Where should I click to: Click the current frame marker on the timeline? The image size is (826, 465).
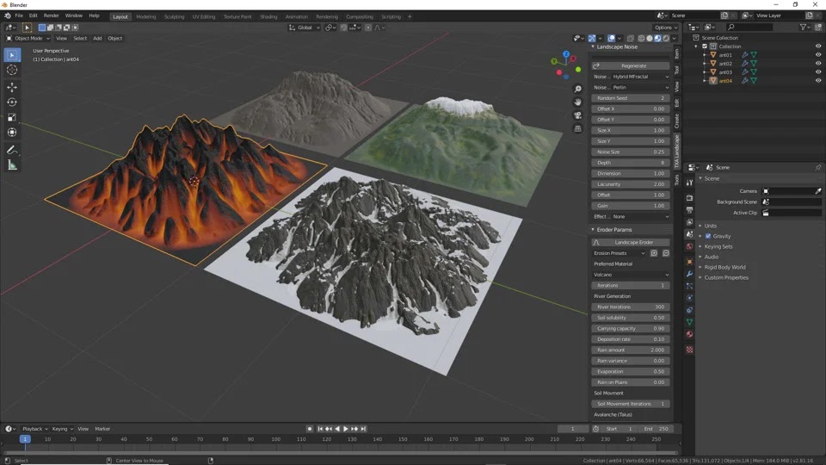click(24, 439)
